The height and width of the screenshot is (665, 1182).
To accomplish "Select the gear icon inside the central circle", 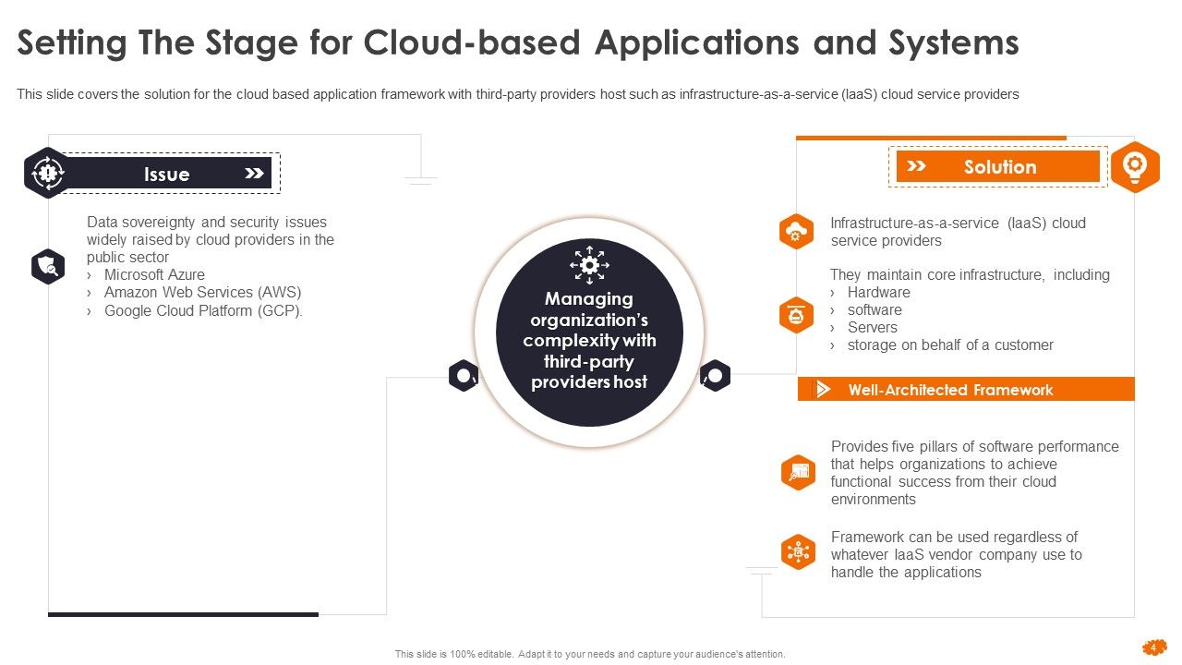I will point(589,267).
